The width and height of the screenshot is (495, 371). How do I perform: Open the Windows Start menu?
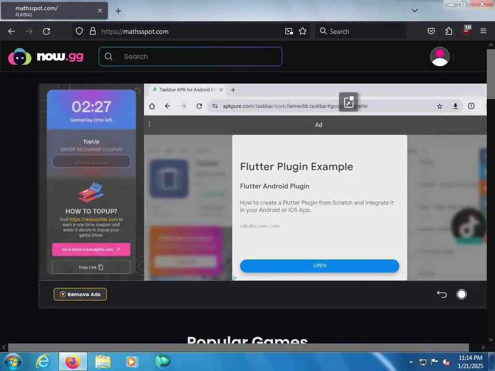click(13, 361)
